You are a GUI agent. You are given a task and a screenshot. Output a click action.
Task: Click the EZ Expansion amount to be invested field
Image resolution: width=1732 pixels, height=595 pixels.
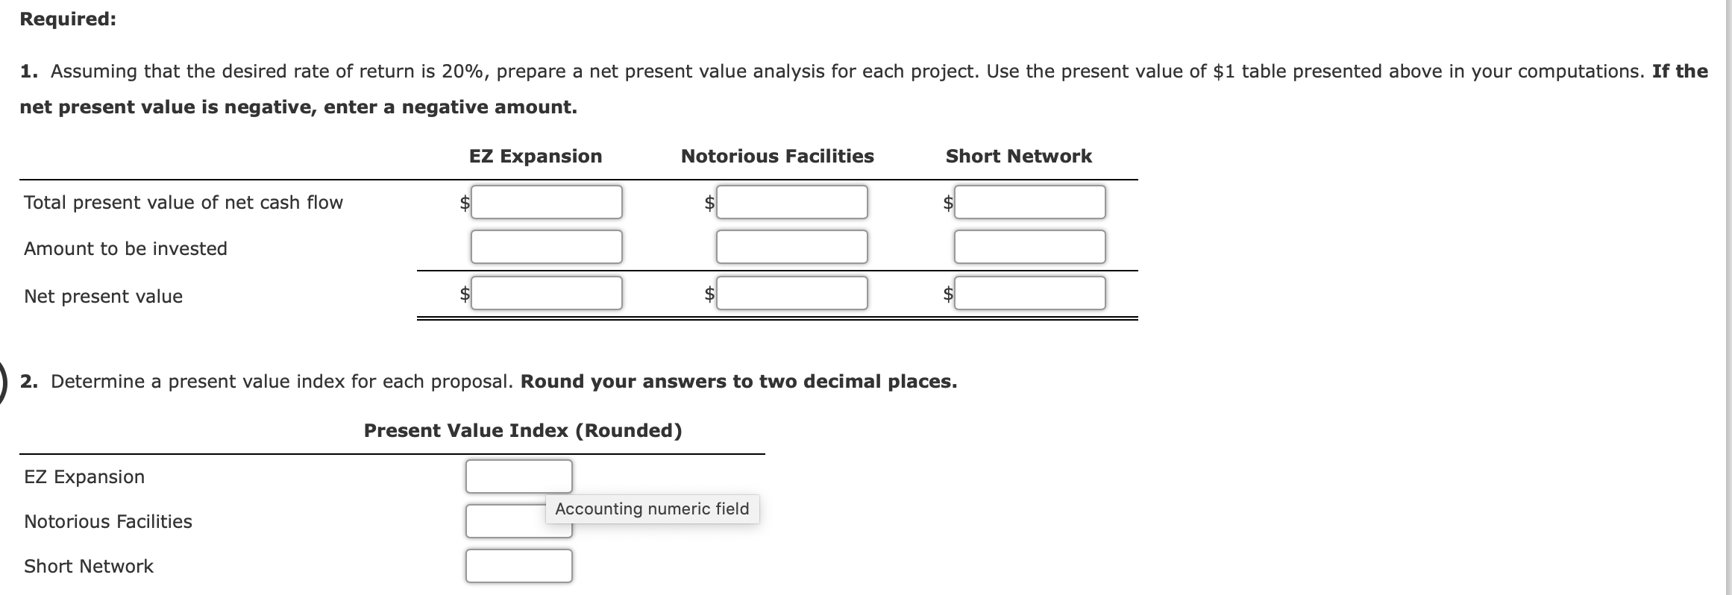click(x=546, y=248)
